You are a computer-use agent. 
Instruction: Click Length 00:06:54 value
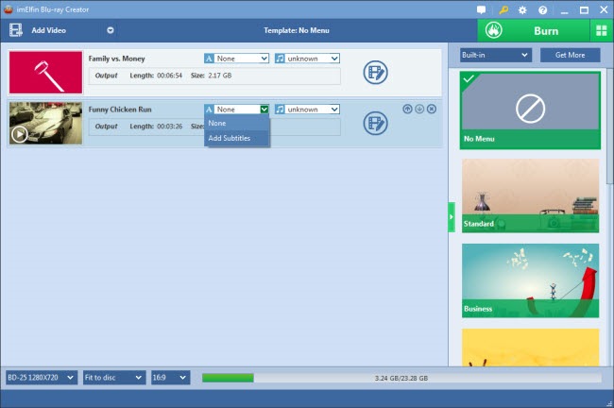169,76
